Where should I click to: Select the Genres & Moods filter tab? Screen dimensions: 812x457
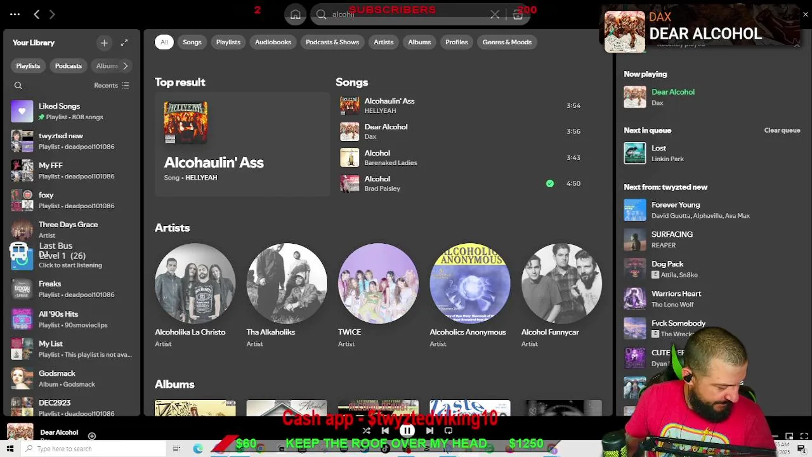507,42
